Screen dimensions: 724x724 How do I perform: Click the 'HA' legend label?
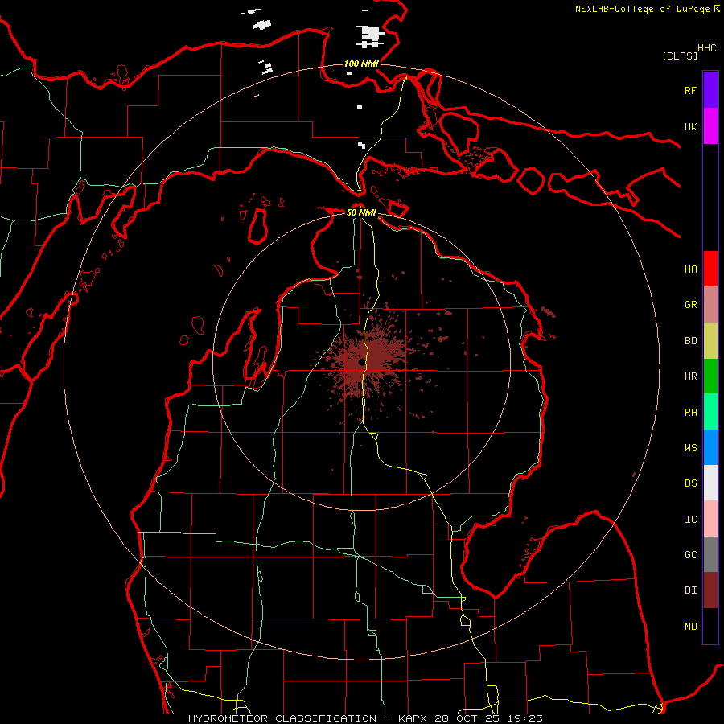[x=690, y=269]
